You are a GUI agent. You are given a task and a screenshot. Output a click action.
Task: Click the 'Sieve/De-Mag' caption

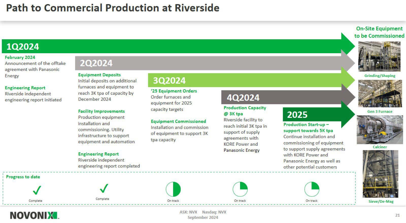381,201
